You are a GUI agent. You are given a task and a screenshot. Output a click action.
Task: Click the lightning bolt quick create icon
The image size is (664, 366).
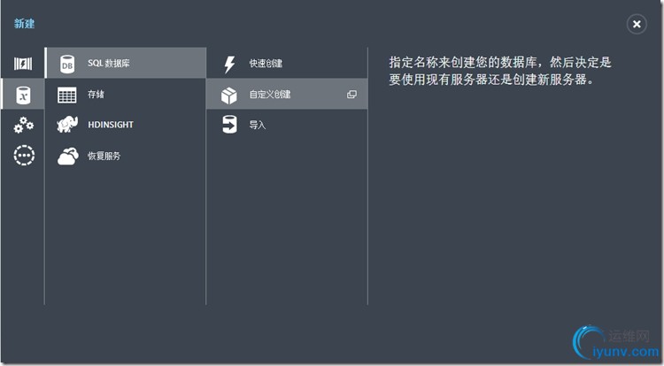click(x=229, y=65)
